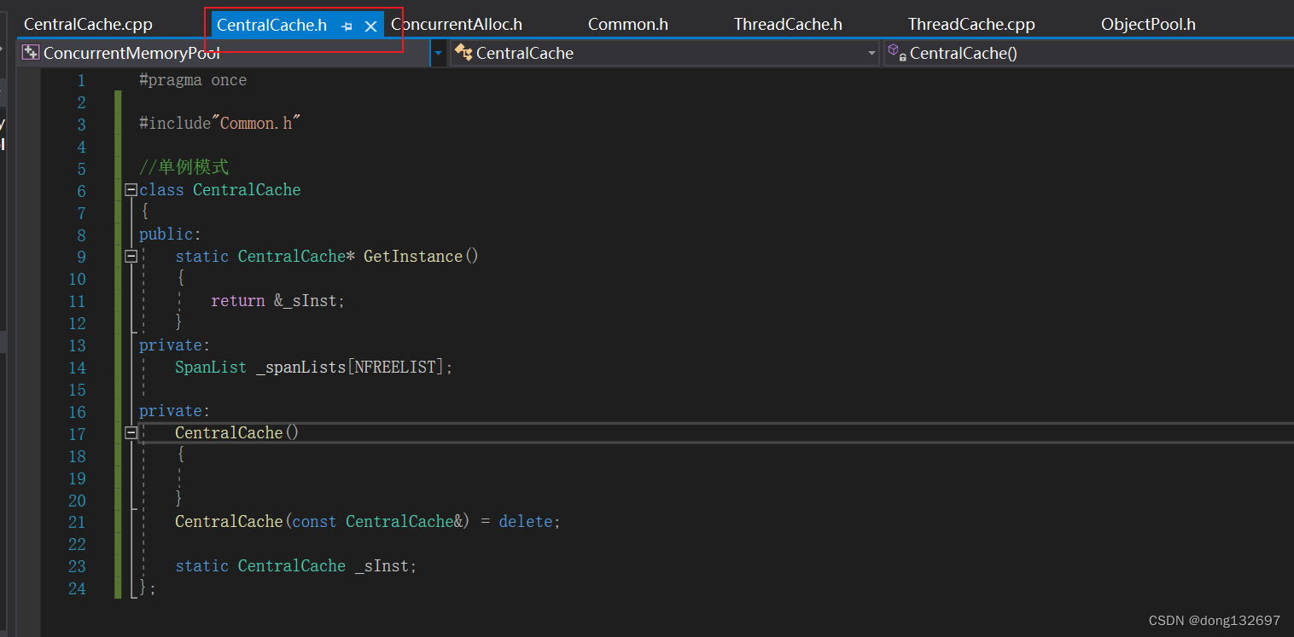Click on "const CentralCache&" parameter
The image size is (1294, 637).
[x=376, y=522]
